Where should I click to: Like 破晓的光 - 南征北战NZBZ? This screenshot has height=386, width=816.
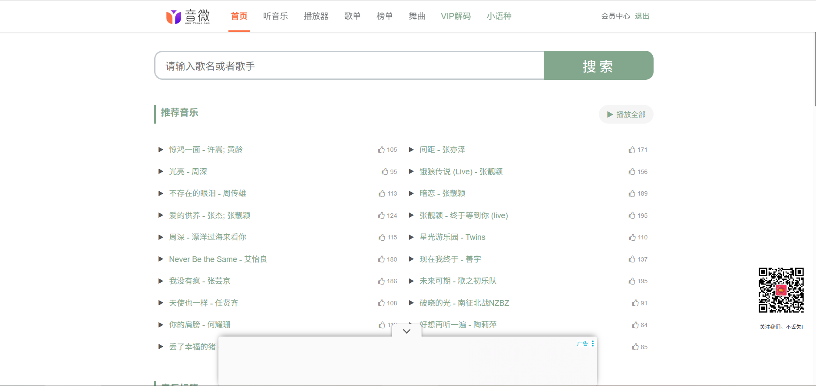pos(635,303)
